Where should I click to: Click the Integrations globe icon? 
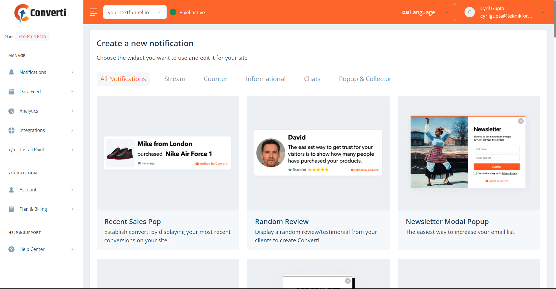click(11, 130)
